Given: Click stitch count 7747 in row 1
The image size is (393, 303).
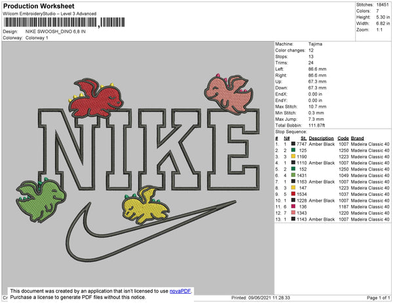Looking at the screenshot, I should (301, 144).
